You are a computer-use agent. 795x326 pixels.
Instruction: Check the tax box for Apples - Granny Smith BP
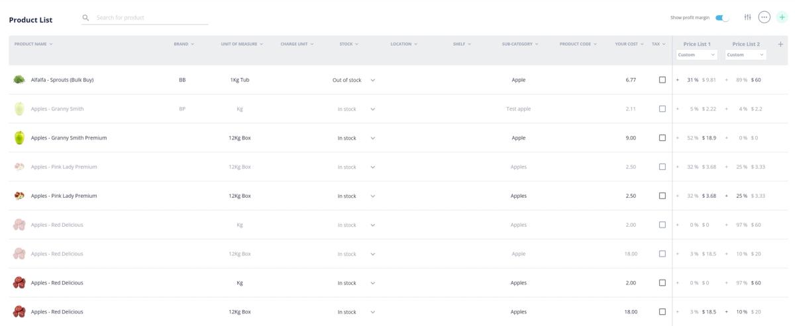pos(662,109)
